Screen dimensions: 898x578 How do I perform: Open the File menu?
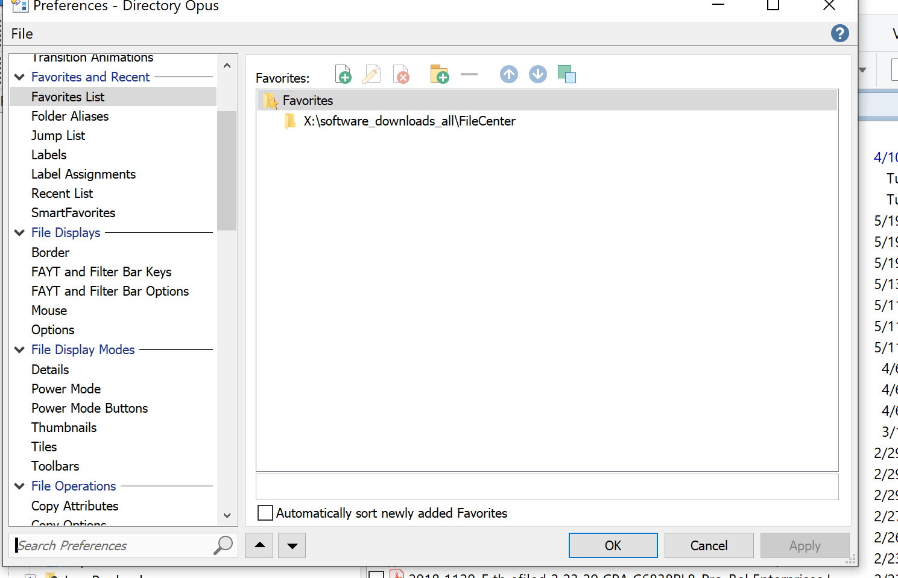22,34
